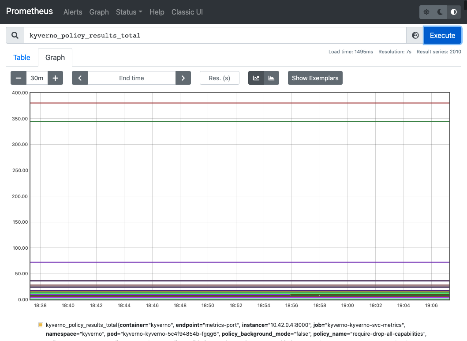Open the Alerts menu item
The image size is (467, 341).
coord(73,12)
